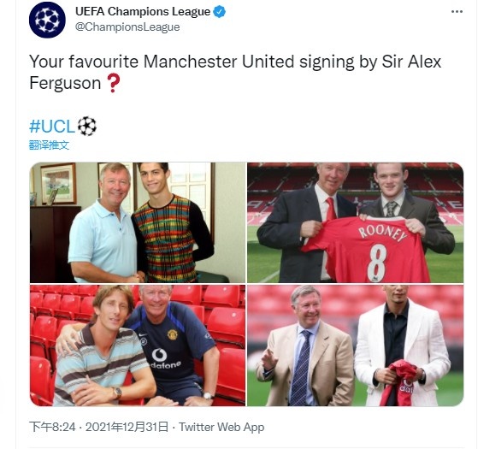Open the #UCL hashtag
This screenshot has width=478, height=449.
point(52,127)
